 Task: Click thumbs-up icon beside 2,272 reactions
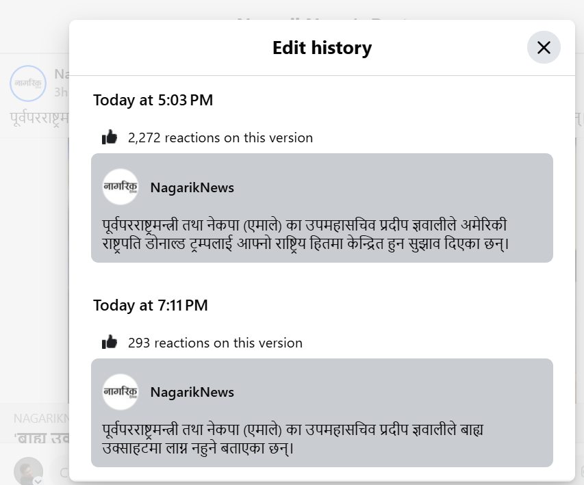110,137
